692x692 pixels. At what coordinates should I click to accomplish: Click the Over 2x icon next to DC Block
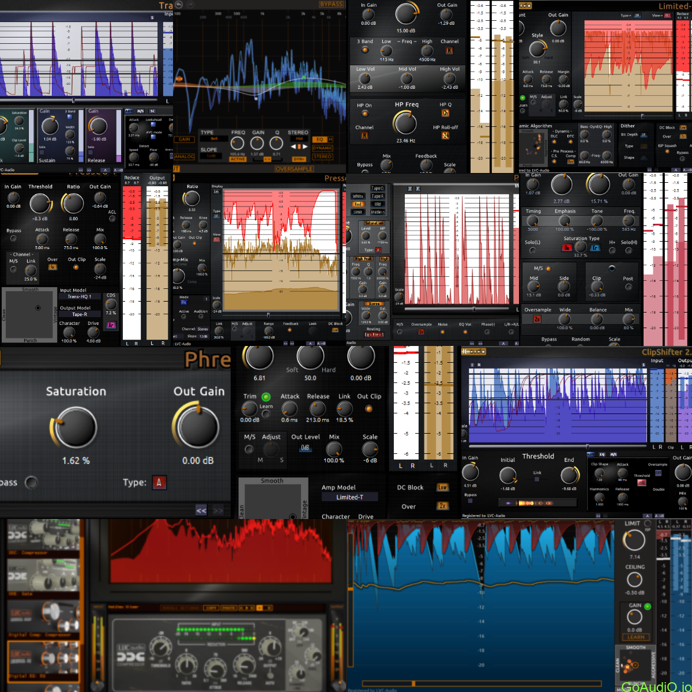pos(443,506)
